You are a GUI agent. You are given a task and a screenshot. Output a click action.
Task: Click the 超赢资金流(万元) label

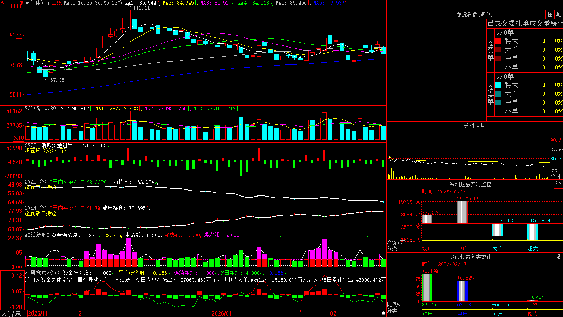point(45,150)
